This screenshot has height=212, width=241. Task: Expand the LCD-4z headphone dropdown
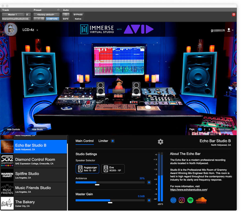coord(30,30)
